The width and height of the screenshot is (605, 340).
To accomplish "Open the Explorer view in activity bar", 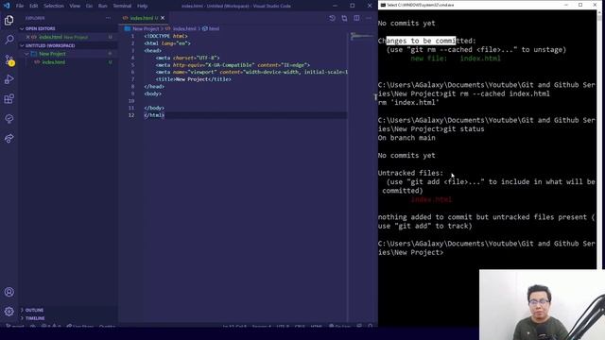I will click(x=9, y=20).
